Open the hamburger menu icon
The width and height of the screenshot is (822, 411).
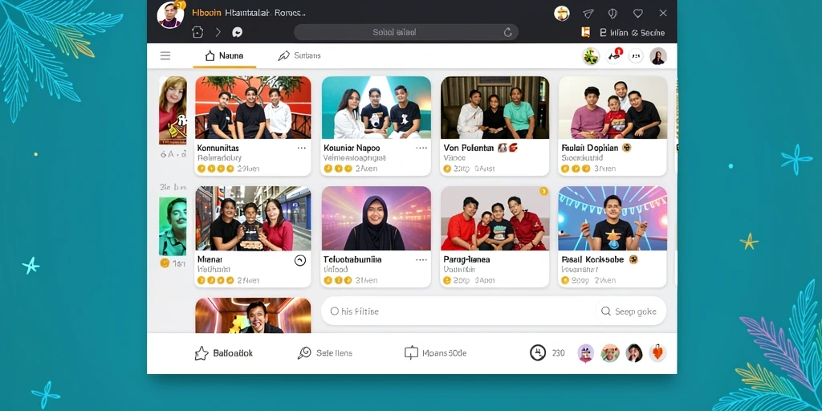[165, 55]
